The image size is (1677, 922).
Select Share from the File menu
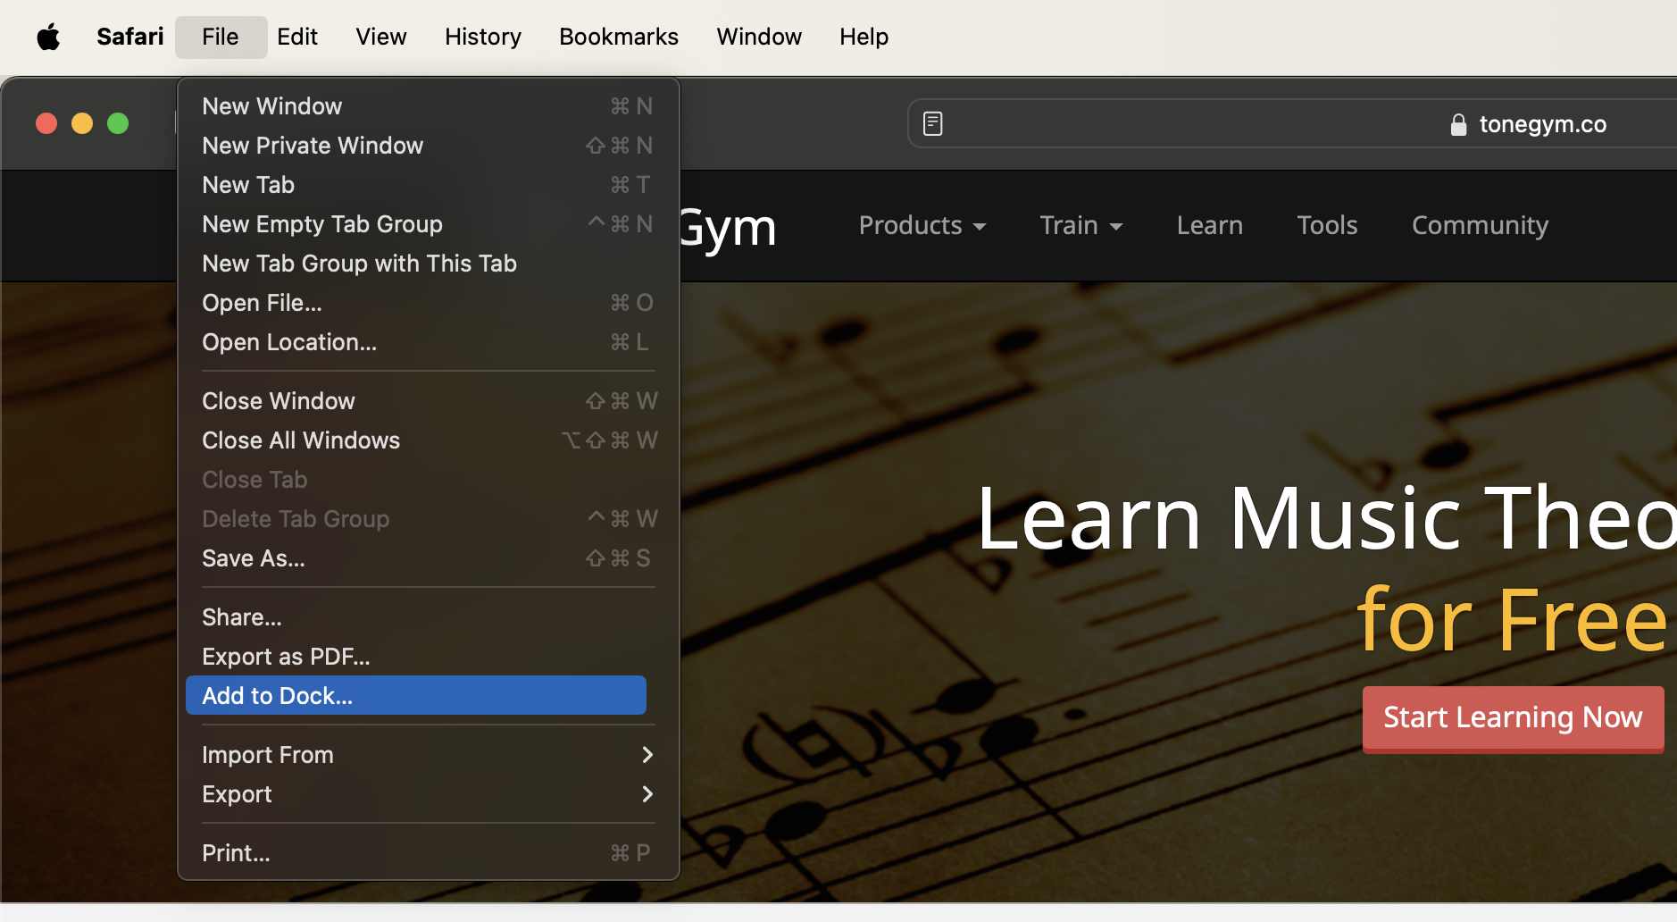pos(241,616)
